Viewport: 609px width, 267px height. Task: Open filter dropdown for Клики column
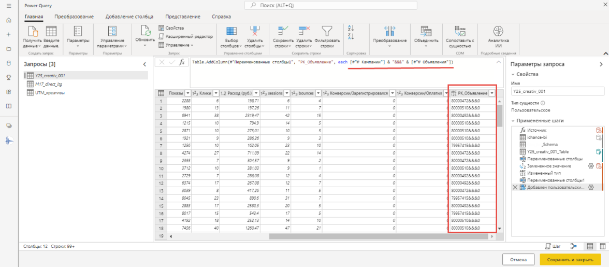(215, 93)
